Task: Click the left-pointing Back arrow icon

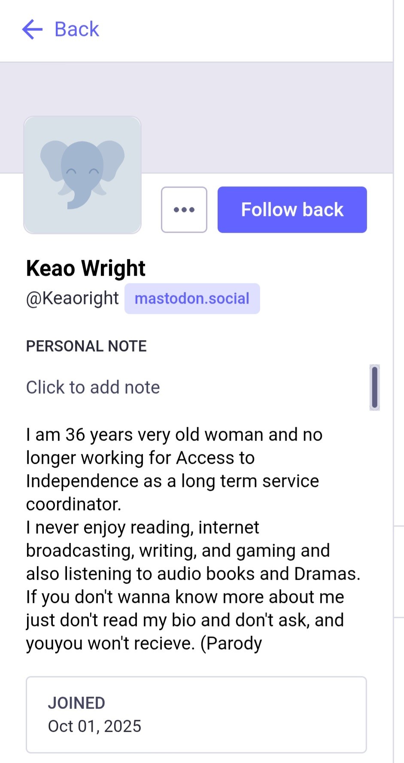Action: (32, 30)
